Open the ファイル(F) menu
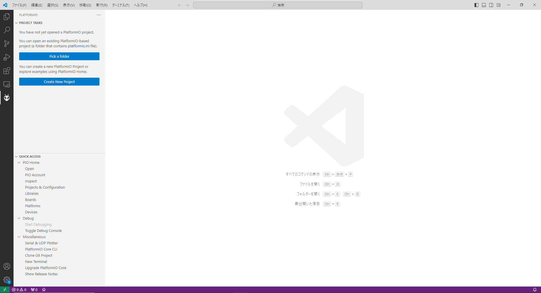 click(19, 5)
